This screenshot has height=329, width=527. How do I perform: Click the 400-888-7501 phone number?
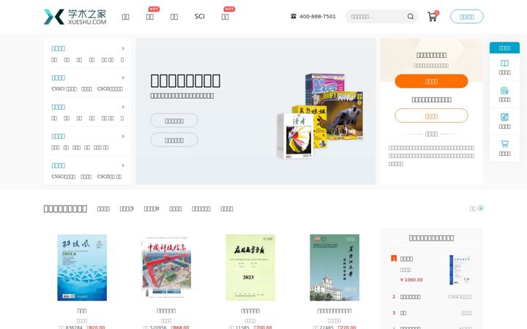(x=317, y=16)
